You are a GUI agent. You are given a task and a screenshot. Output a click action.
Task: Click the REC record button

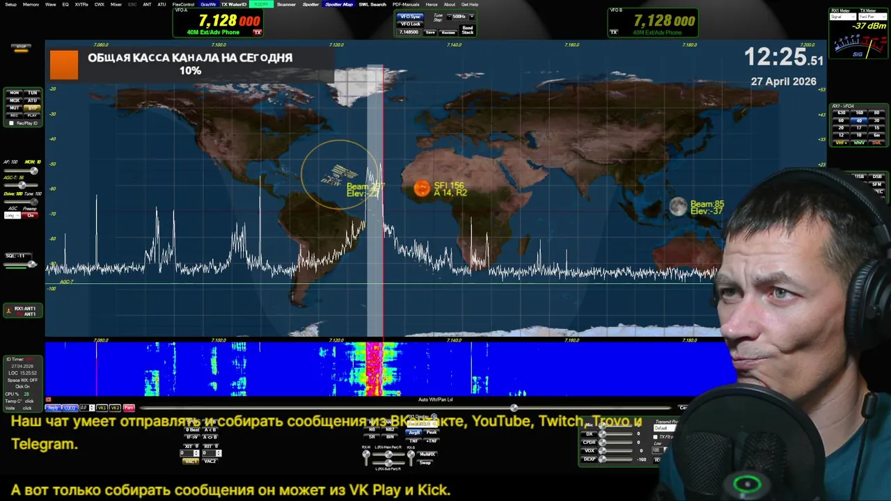(15, 116)
